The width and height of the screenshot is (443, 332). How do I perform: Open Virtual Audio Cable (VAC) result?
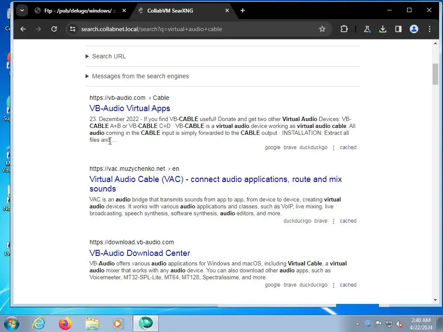coord(215,184)
